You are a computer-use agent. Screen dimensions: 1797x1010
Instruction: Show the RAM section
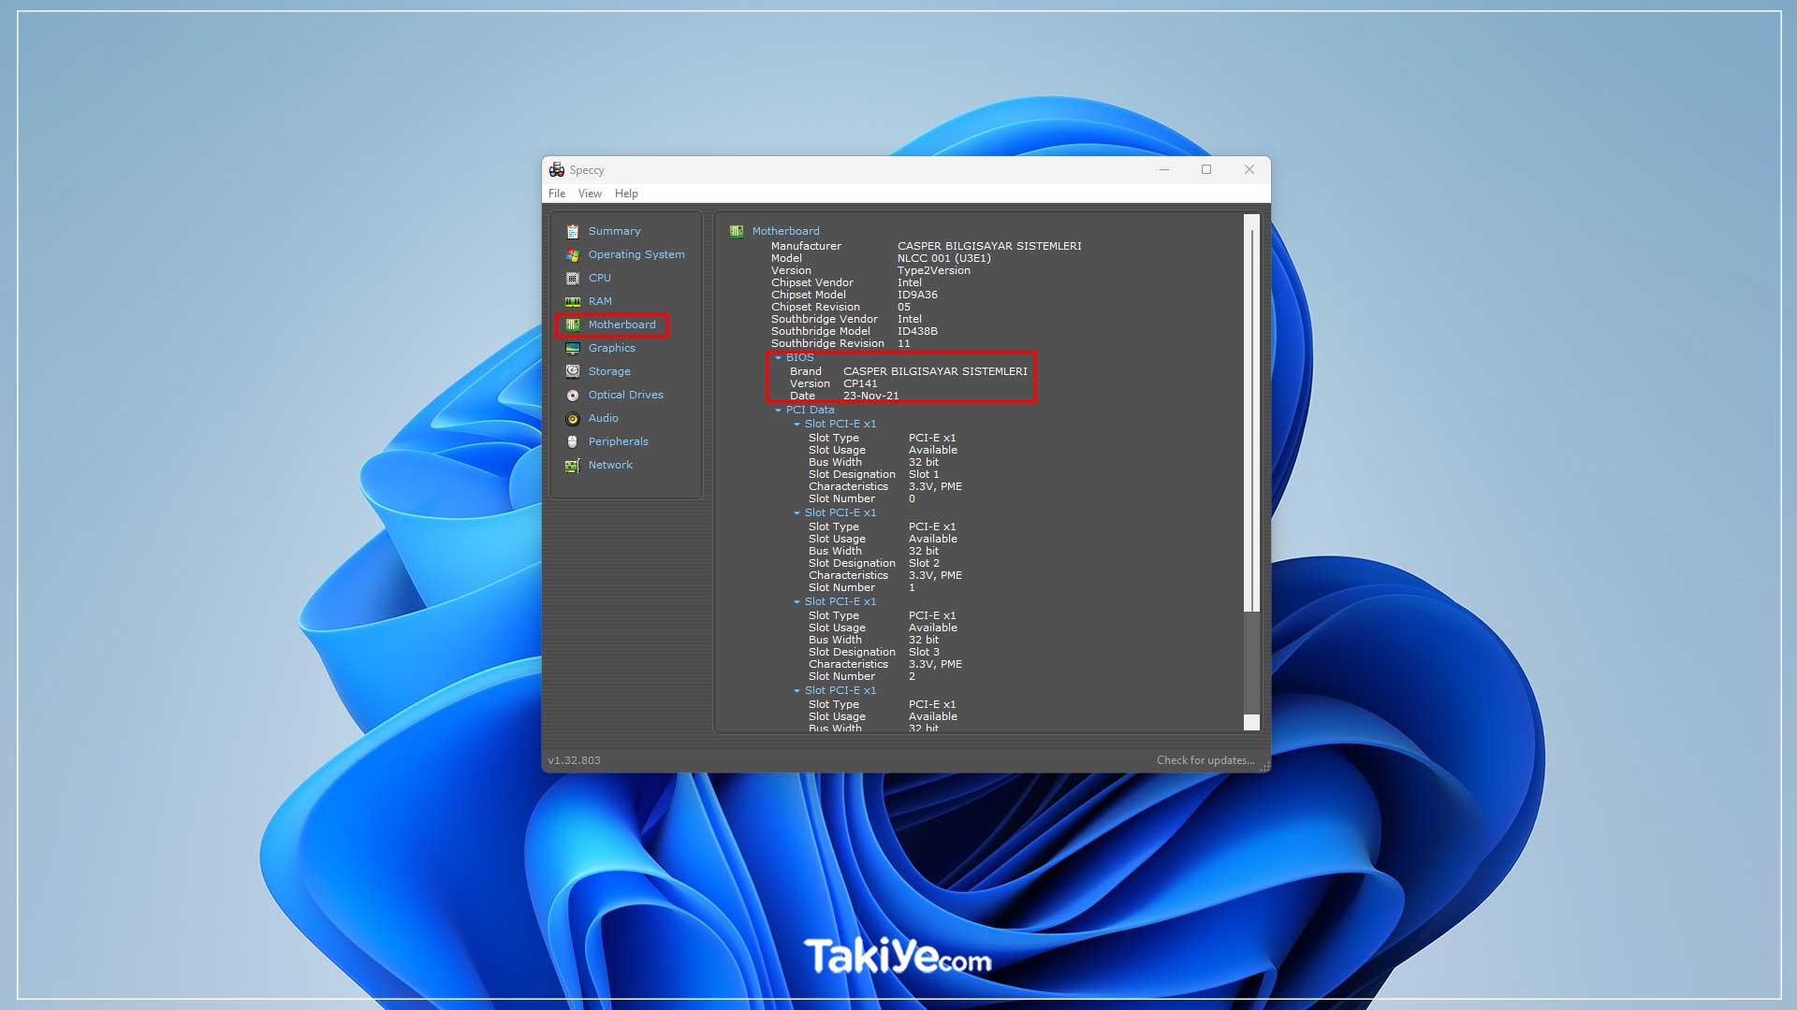point(600,301)
